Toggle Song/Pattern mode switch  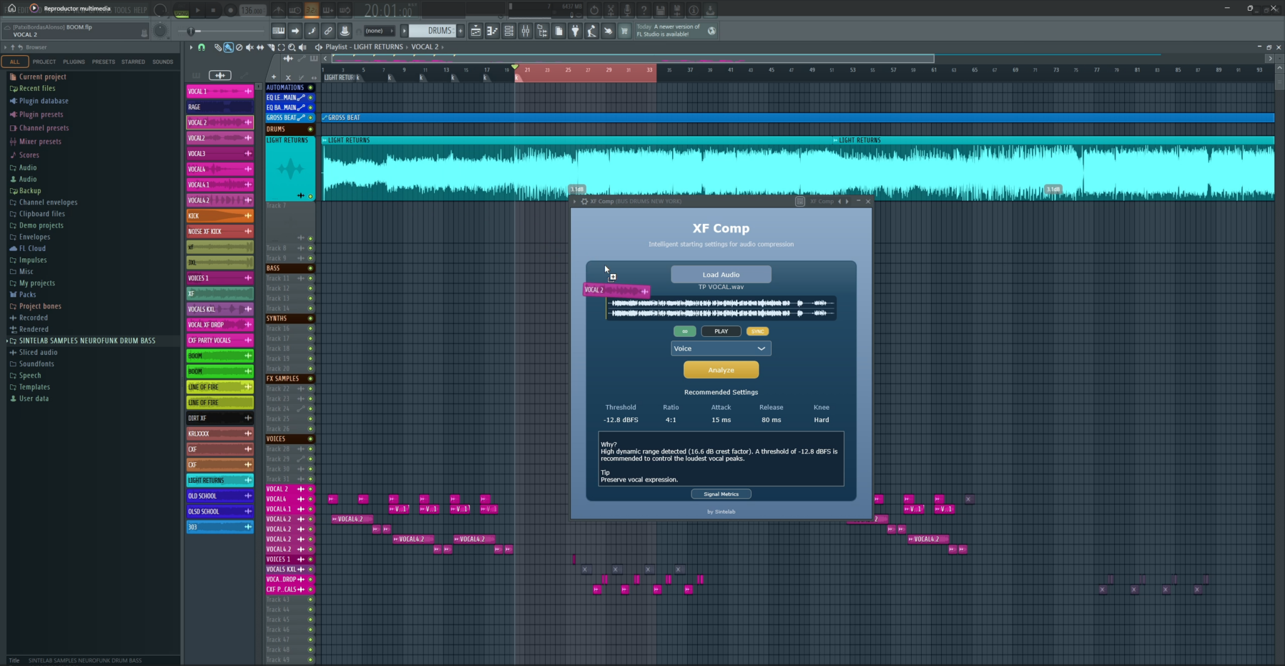[x=181, y=11]
